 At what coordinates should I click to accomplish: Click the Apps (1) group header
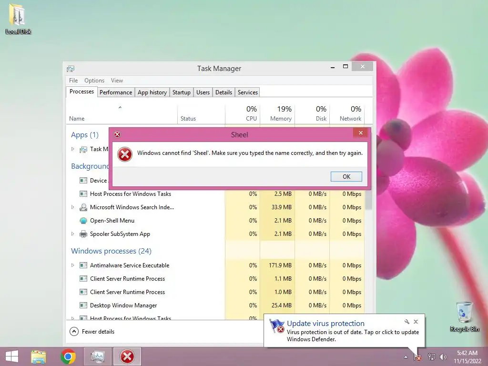[x=85, y=135]
